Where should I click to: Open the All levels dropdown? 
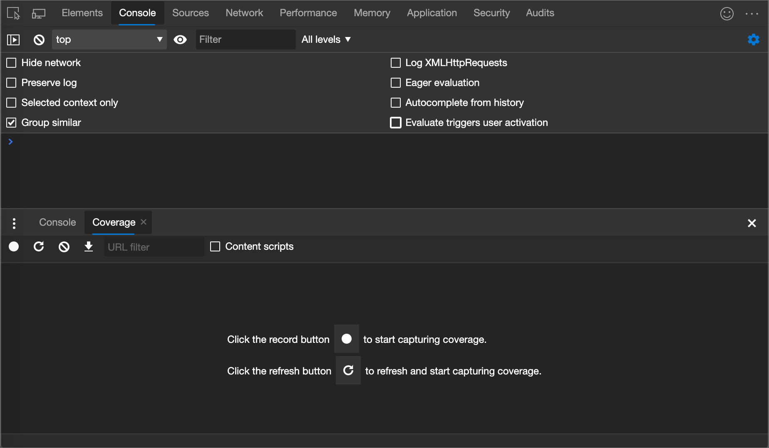point(326,39)
